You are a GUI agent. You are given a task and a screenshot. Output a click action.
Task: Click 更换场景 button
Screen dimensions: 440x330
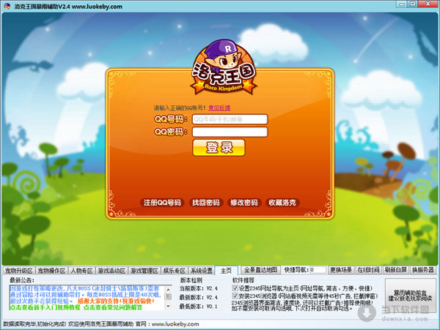341,270
